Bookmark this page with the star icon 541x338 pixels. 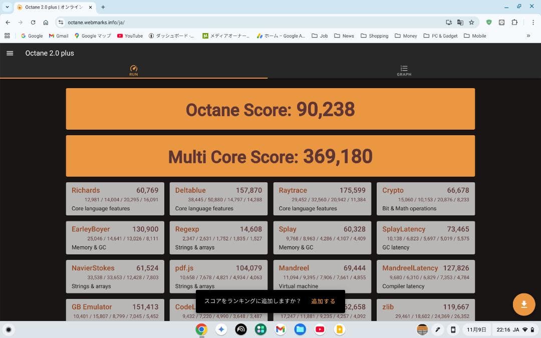click(x=471, y=23)
